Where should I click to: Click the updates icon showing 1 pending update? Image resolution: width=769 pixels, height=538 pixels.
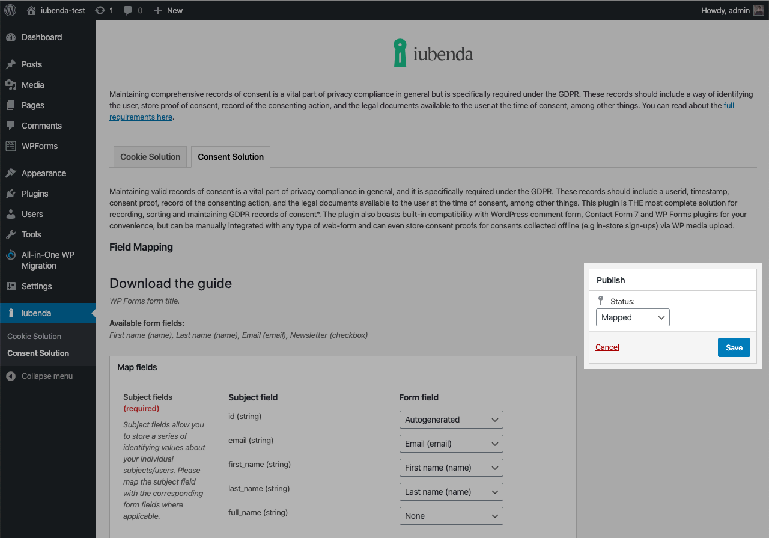100,10
